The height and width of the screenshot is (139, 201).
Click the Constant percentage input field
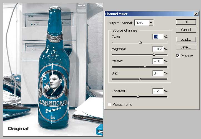click(x=158, y=91)
